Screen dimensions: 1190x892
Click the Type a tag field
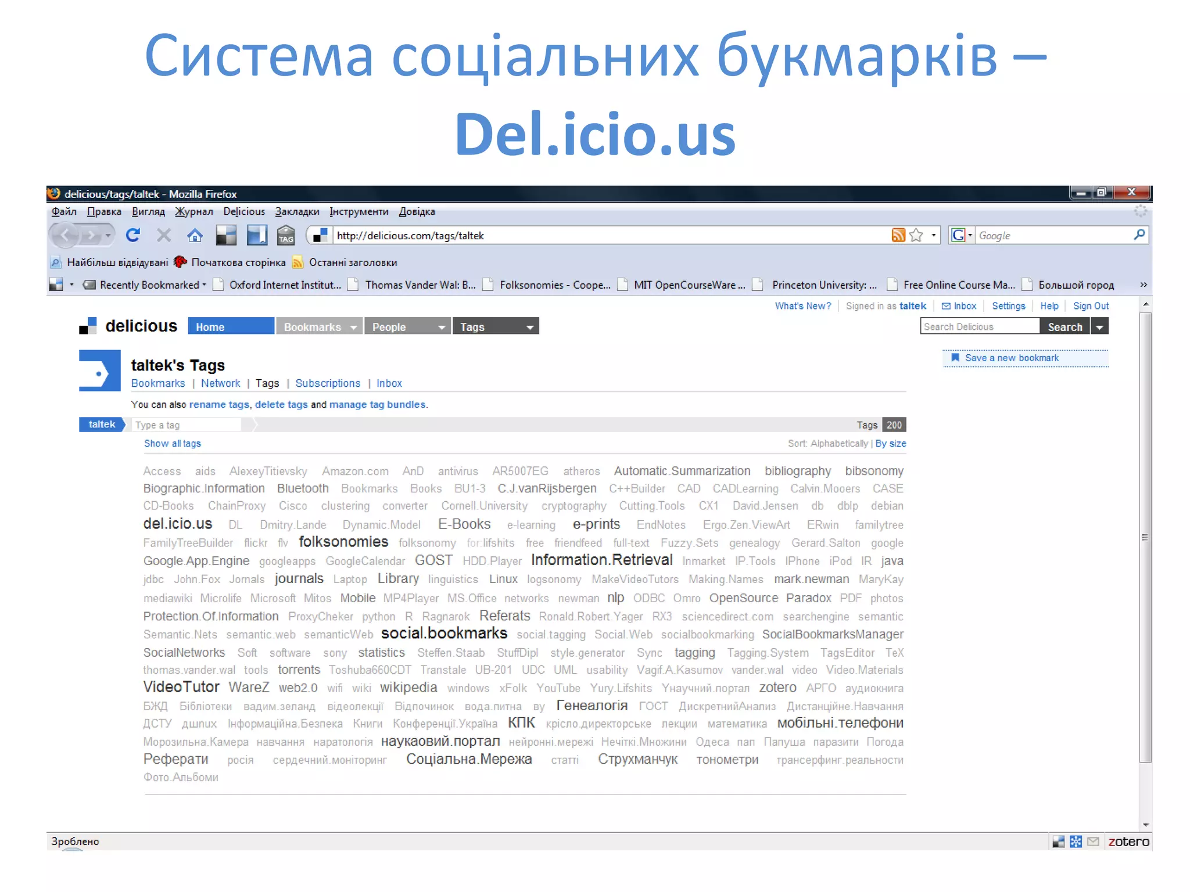pyautogui.click(x=186, y=425)
